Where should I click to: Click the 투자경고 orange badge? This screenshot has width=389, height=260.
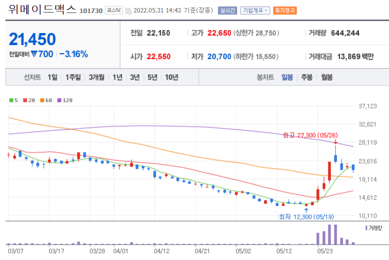click(285, 11)
